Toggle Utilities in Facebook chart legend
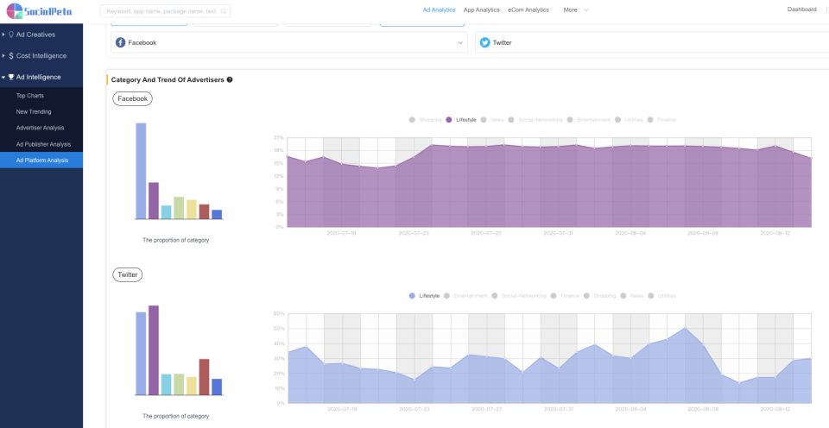 [629, 120]
